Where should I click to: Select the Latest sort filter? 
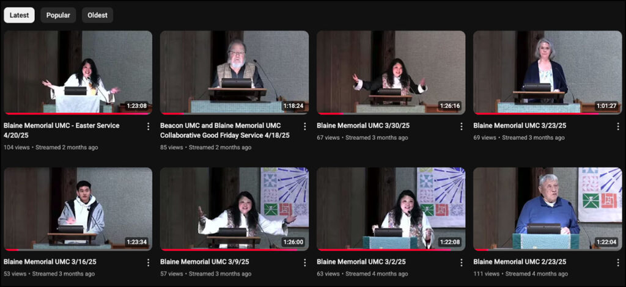pyautogui.click(x=19, y=15)
